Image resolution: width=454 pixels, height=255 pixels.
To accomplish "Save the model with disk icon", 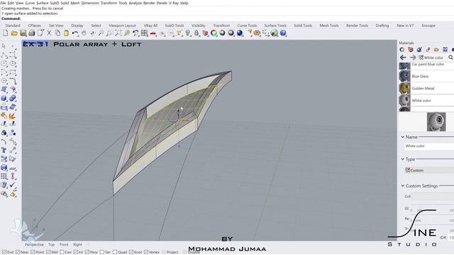I will (23, 33).
